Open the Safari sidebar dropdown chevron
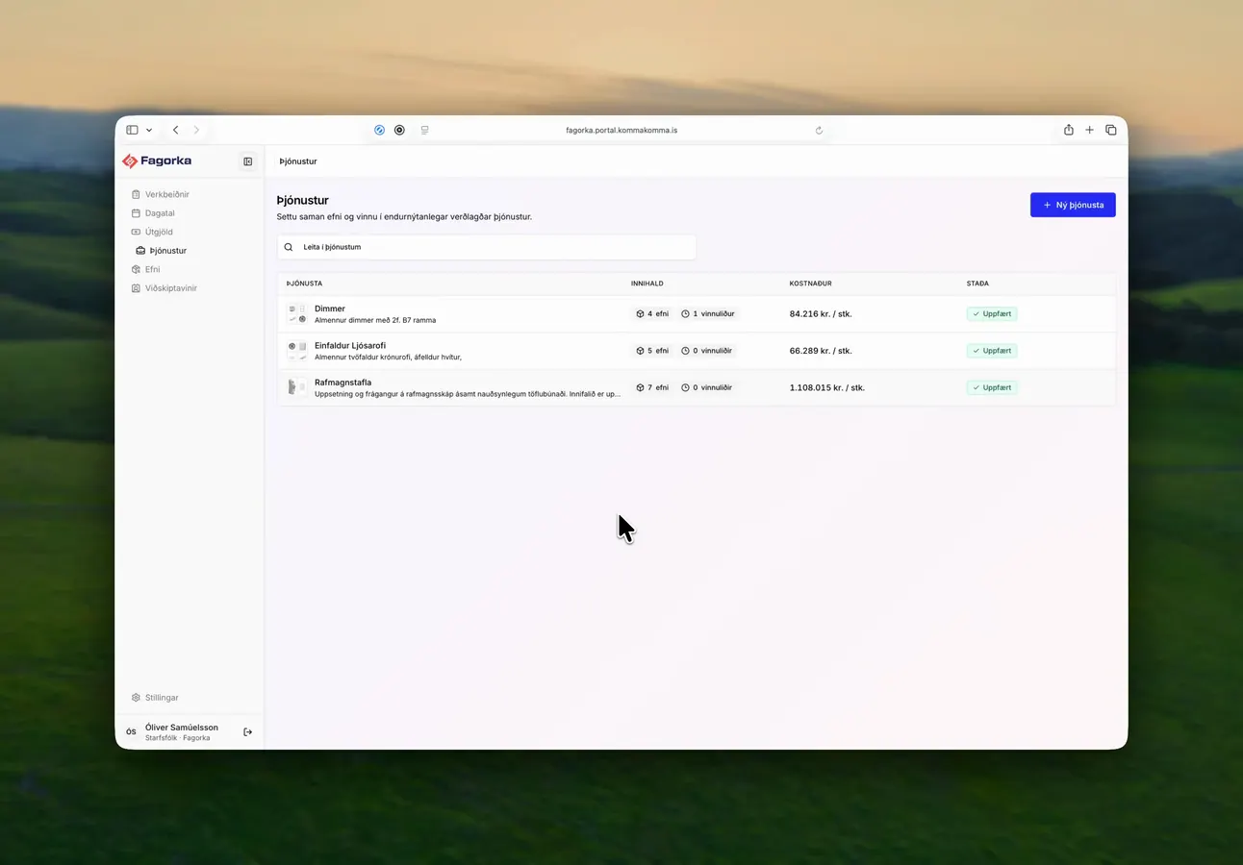Screen dimensions: 1243x865 (x=149, y=130)
